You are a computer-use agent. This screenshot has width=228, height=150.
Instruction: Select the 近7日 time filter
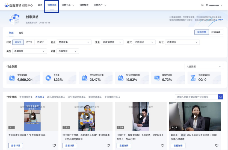29,42
